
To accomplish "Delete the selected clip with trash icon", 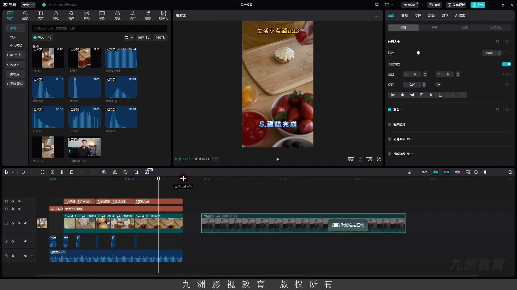I will (72, 172).
